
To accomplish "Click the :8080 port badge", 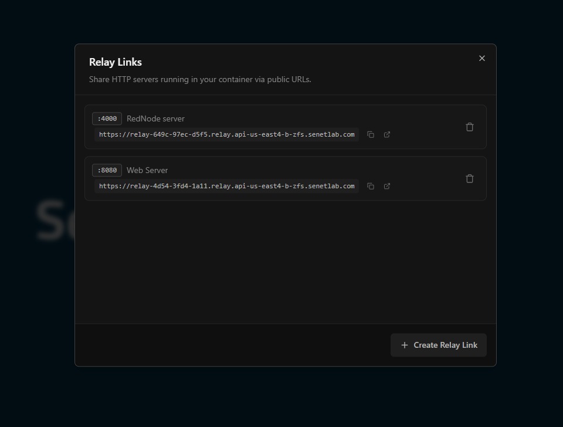I will pos(107,170).
